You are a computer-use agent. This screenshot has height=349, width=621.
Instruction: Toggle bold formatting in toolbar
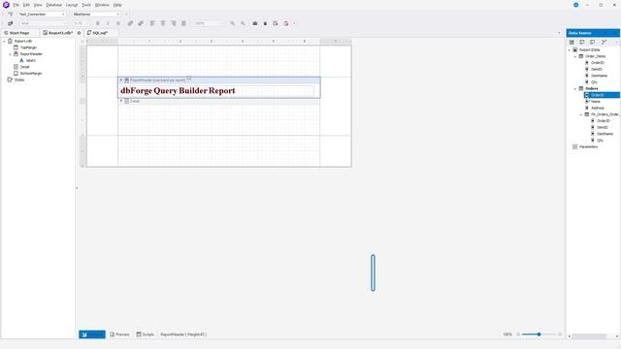point(98,23)
